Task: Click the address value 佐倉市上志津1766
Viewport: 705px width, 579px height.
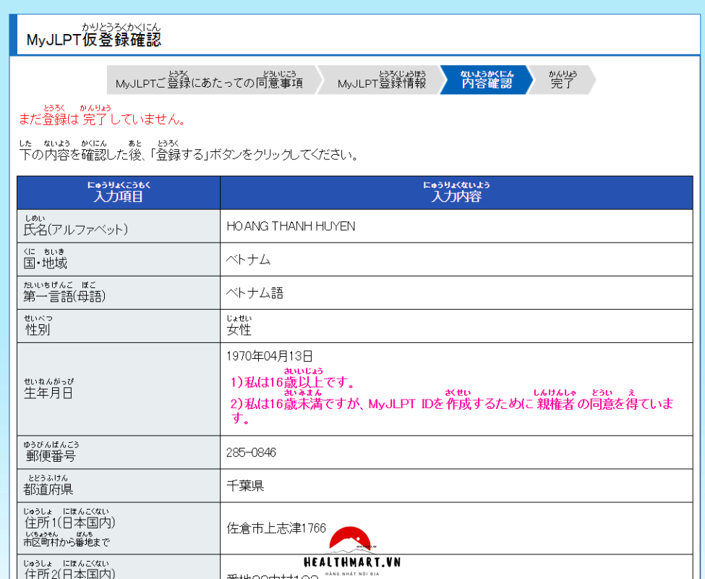Action: [x=276, y=528]
